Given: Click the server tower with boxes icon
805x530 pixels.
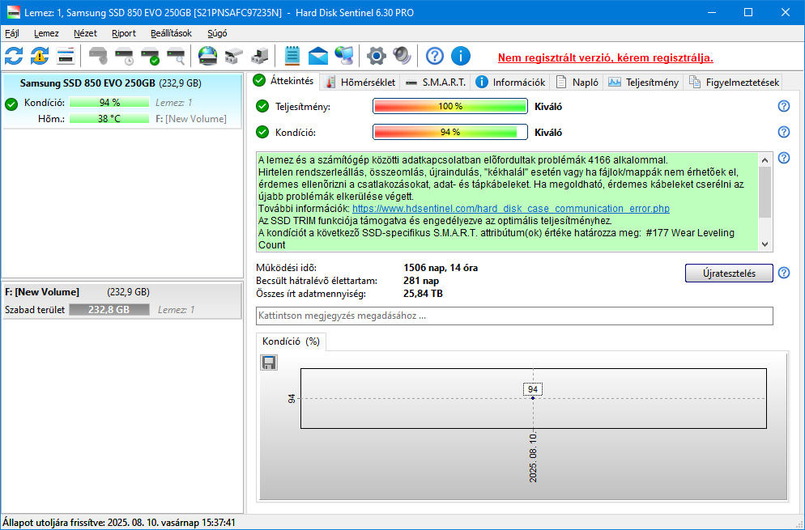Looking at the screenshot, I should tap(259, 56).
